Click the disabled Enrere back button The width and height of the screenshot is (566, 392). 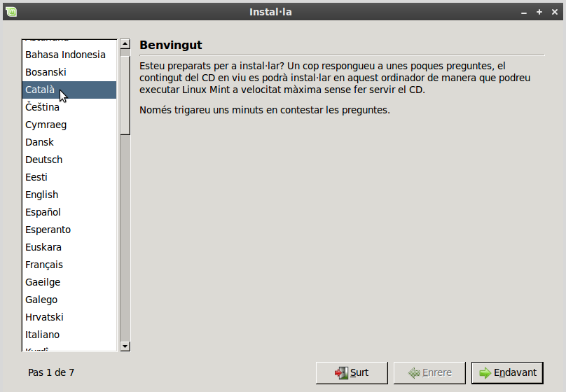(429, 373)
